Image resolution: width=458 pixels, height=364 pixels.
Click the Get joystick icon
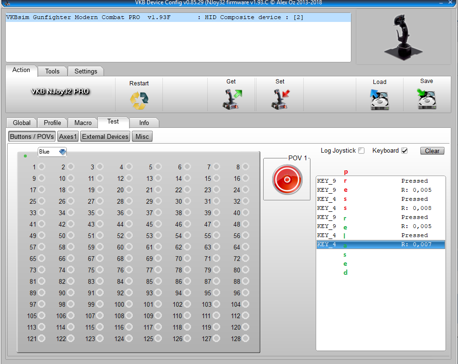231,99
